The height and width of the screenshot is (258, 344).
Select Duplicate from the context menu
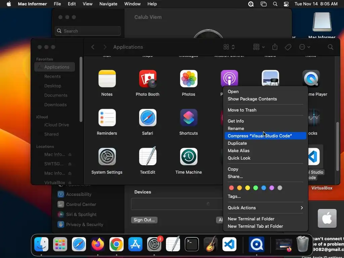point(265,143)
